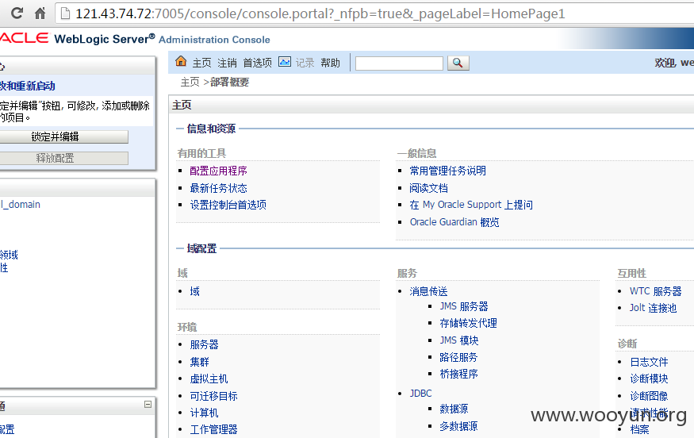
Task: Collapse the left panel via minus icon
Action: tap(148, 404)
